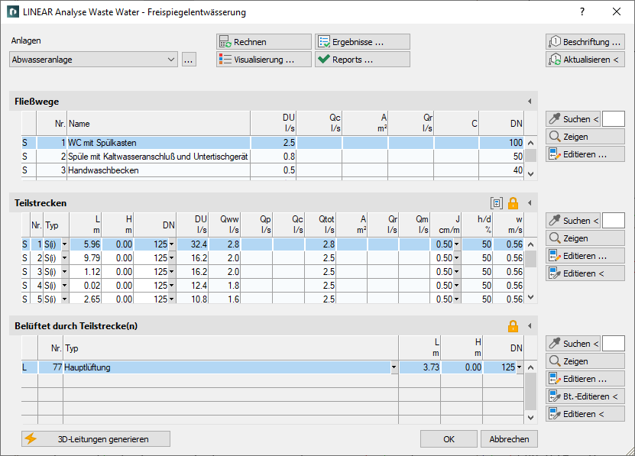
Task: Open DN dropdown in Teilstrecke row 1
Action: [x=172, y=244]
